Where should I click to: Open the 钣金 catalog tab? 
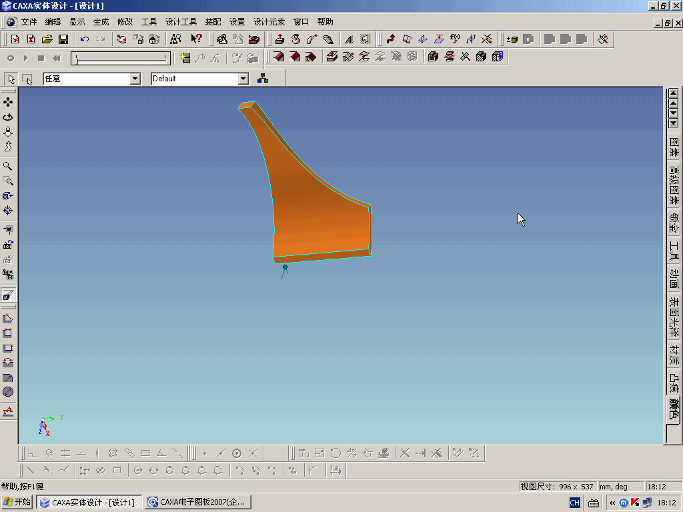(x=674, y=223)
